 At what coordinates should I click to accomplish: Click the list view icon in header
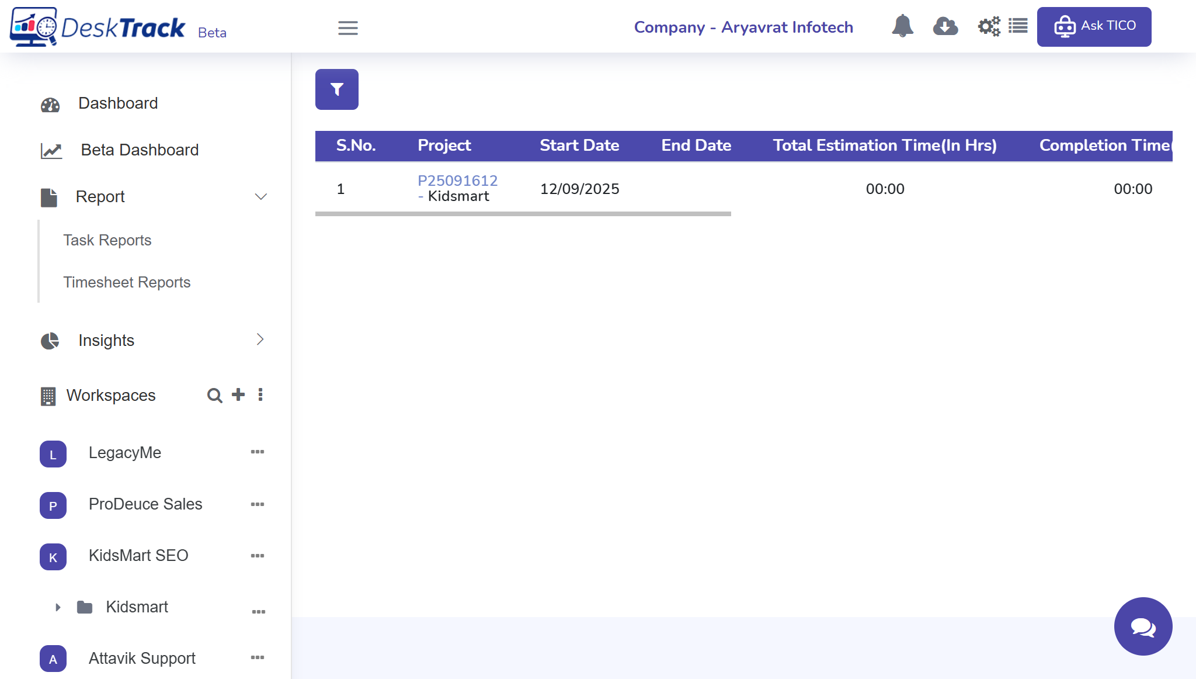click(x=1018, y=26)
